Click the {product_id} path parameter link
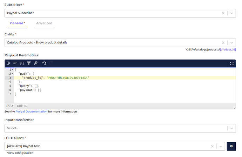Viewport: 242px width, 157px height. 228,49
